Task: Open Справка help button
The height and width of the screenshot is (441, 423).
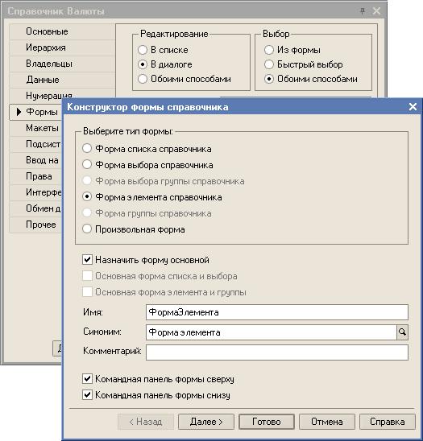Action: coord(388,422)
